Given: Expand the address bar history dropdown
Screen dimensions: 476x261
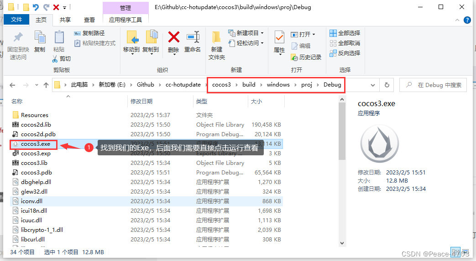Looking at the screenshot, I should click(373, 85).
